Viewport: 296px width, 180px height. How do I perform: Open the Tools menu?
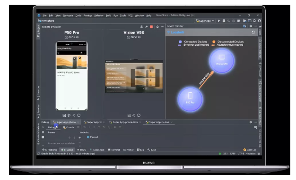click(123, 16)
